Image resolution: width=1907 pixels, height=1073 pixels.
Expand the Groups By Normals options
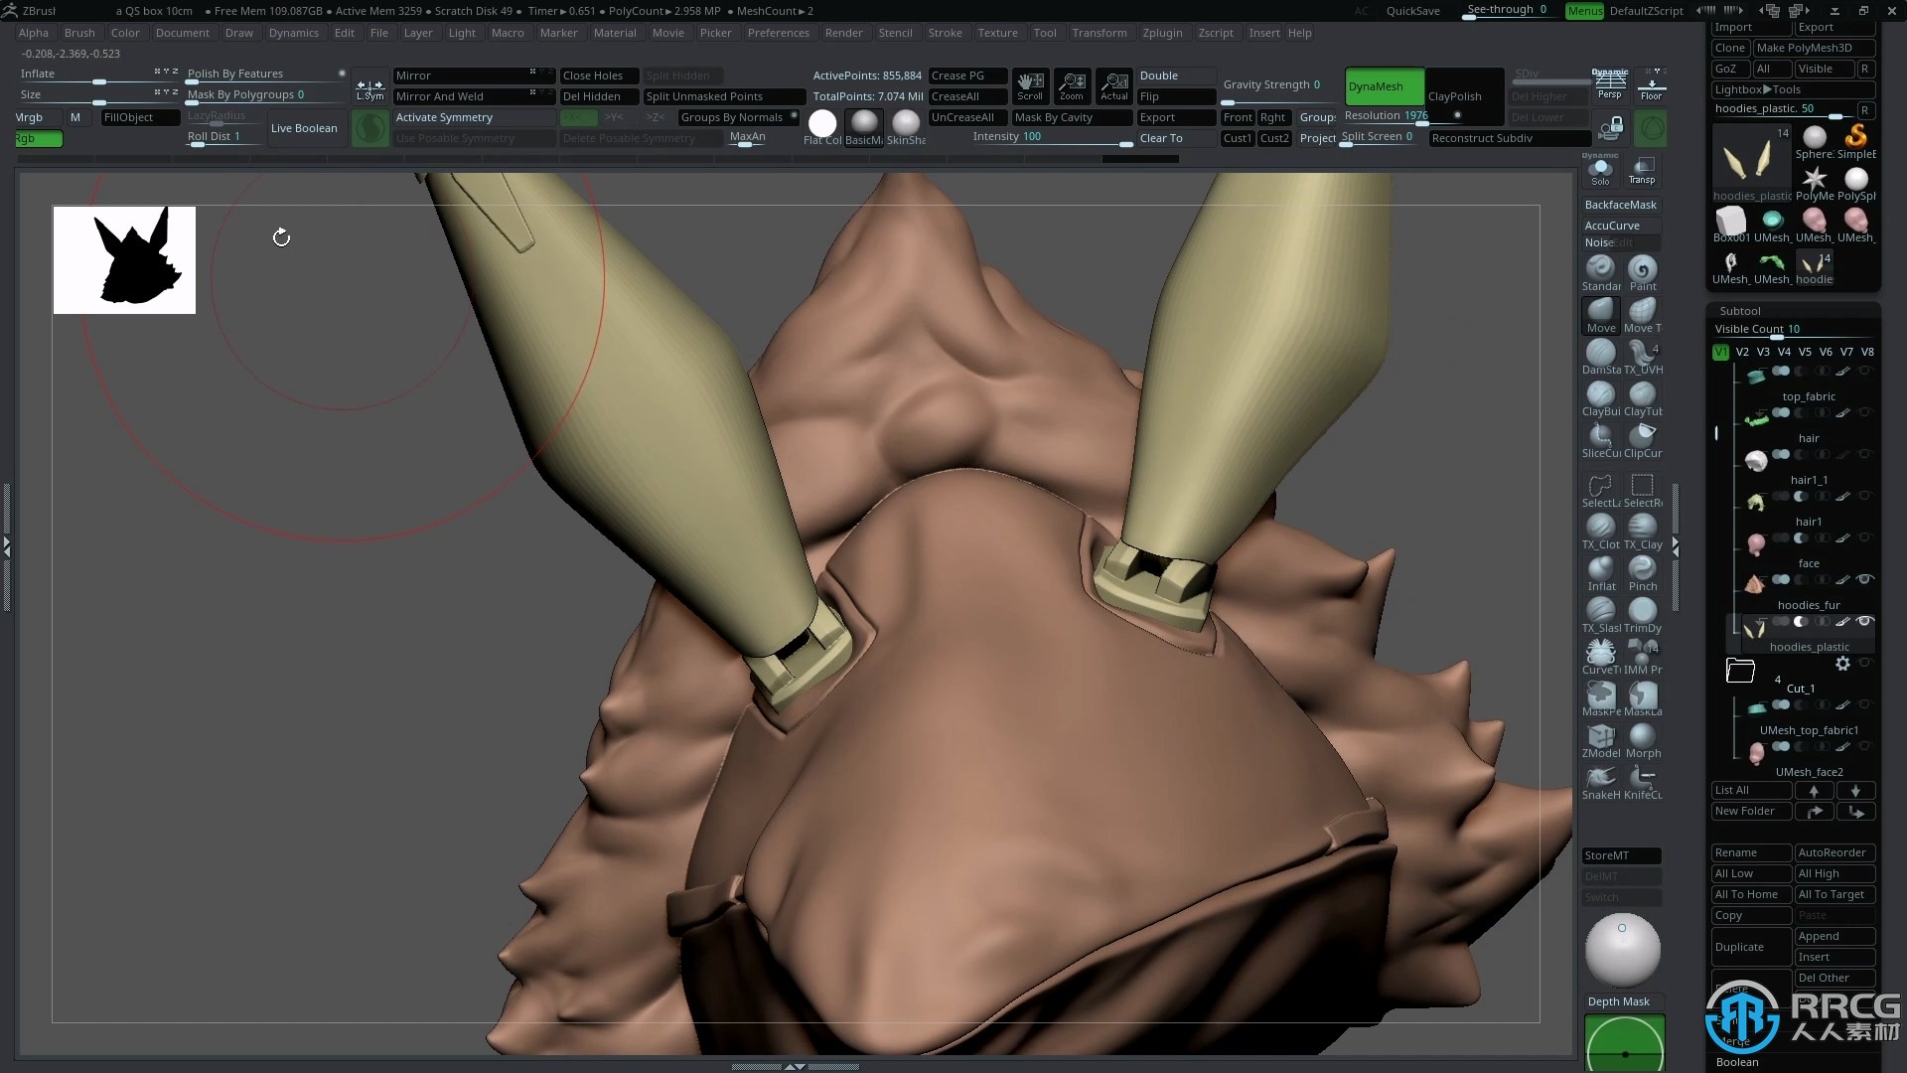coord(795,115)
